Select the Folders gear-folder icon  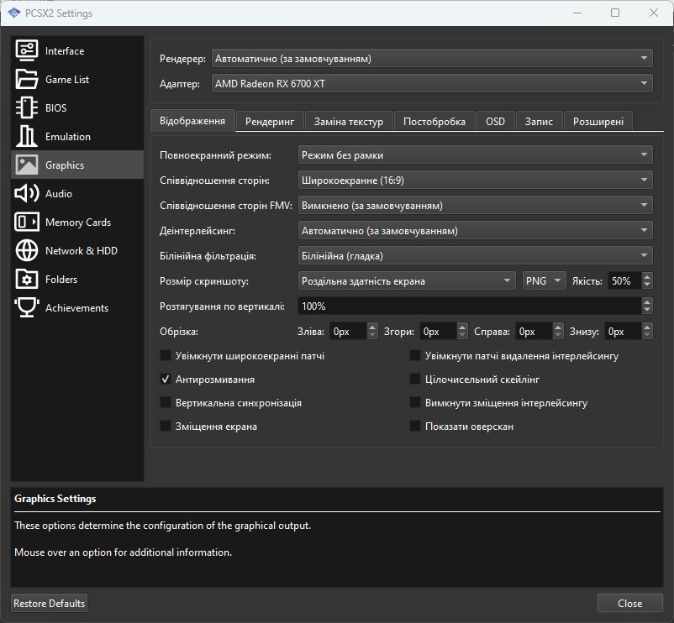tap(27, 279)
